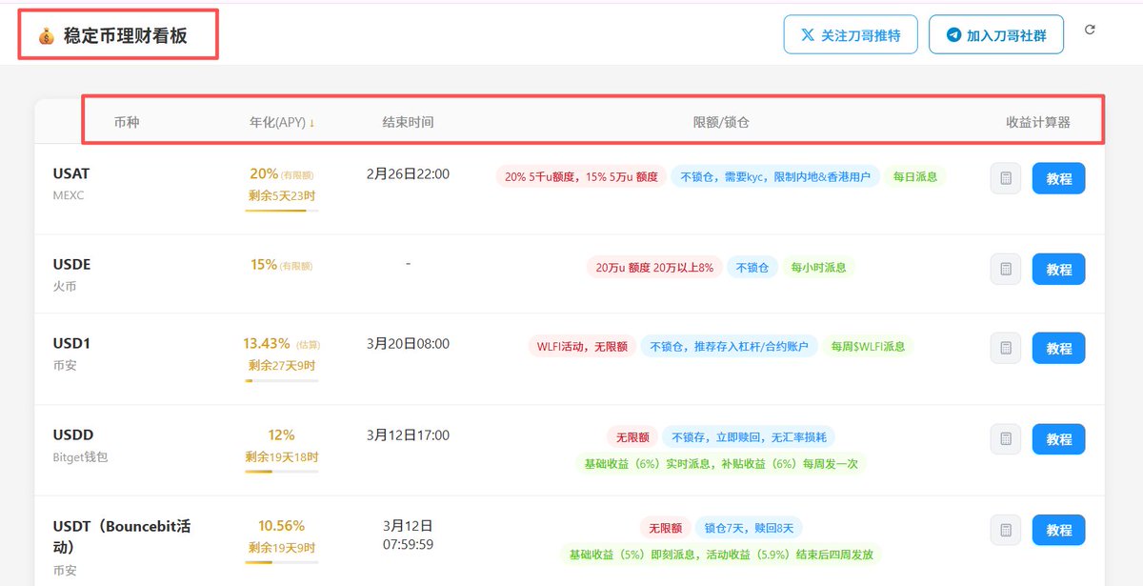This screenshot has height=586, width=1143.
Task: Open the calculator icon for USDD
Action: (1005, 439)
